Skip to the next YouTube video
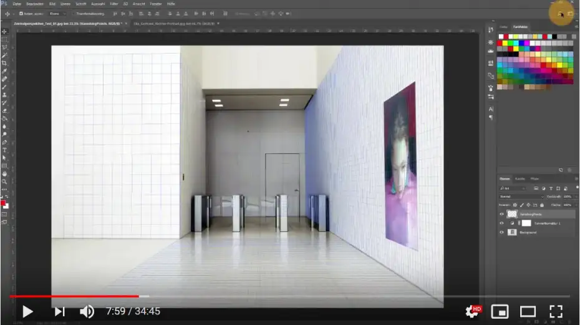 pyautogui.click(x=59, y=312)
